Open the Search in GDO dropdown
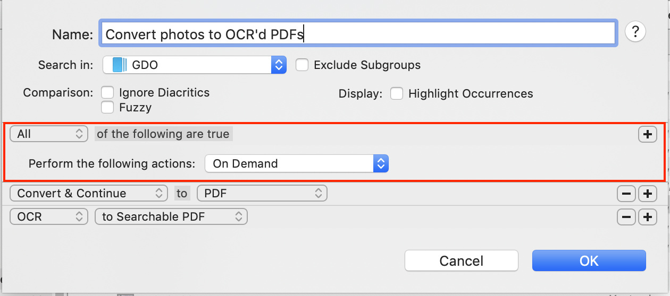The image size is (670, 296). (x=194, y=65)
